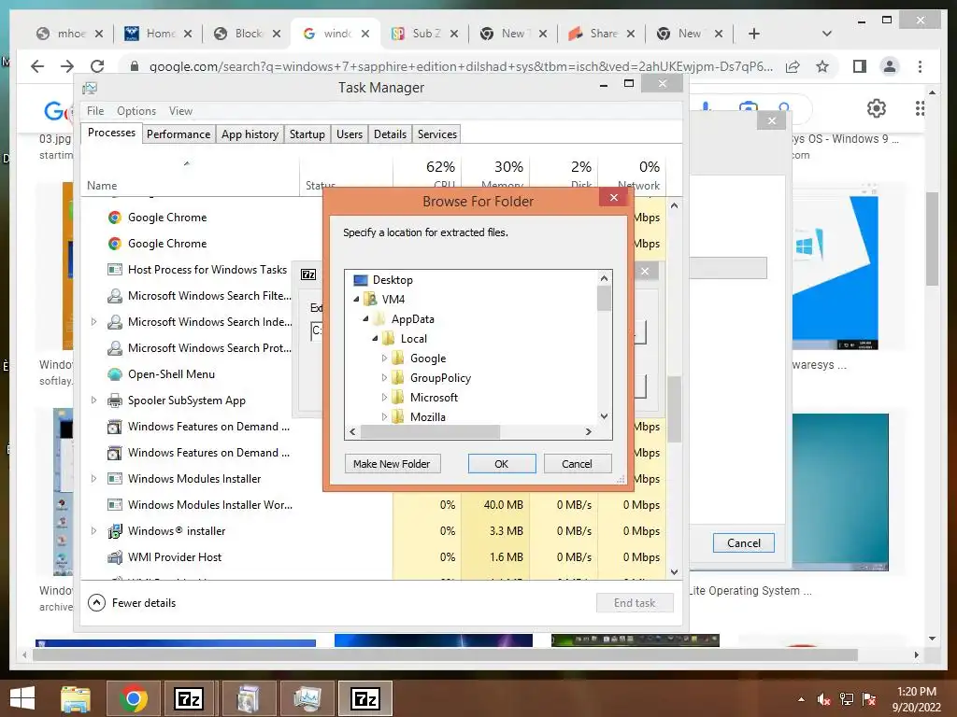Expand Spooler SubSystem App process
The height and width of the screenshot is (717, 957).
click(94, 400)
